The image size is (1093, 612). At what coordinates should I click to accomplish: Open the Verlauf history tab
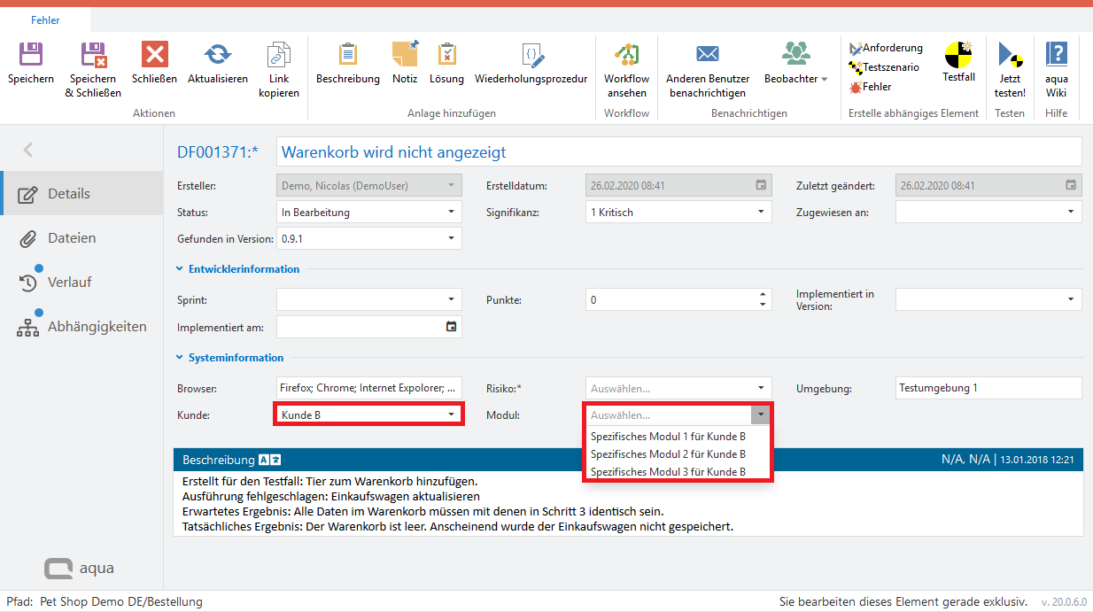coord(69,283)
